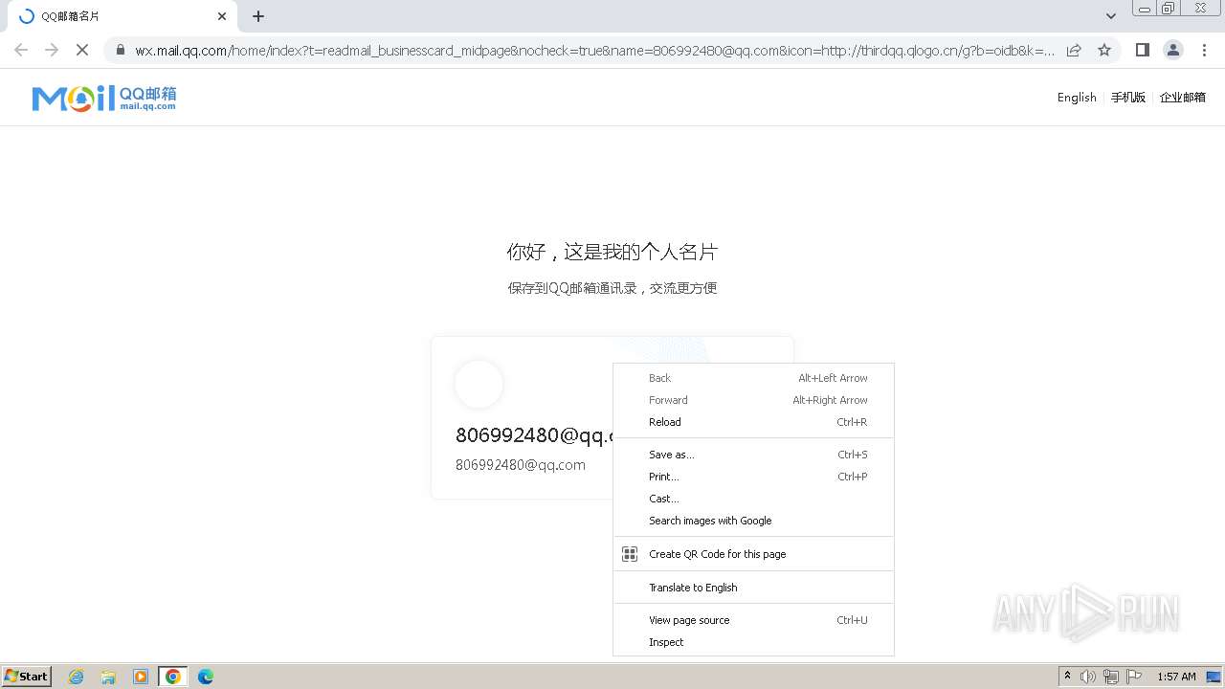Open the Chrome three-dot menu

1204,50
